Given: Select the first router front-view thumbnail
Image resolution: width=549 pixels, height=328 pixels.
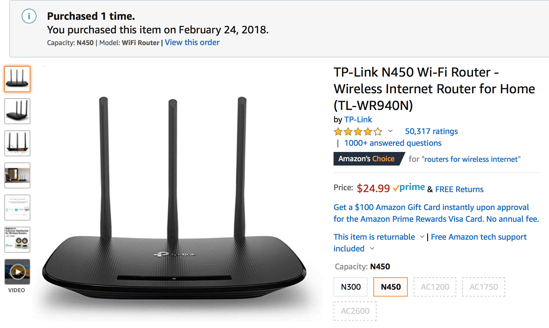Looking at the screenshot, I should [17, 79].
